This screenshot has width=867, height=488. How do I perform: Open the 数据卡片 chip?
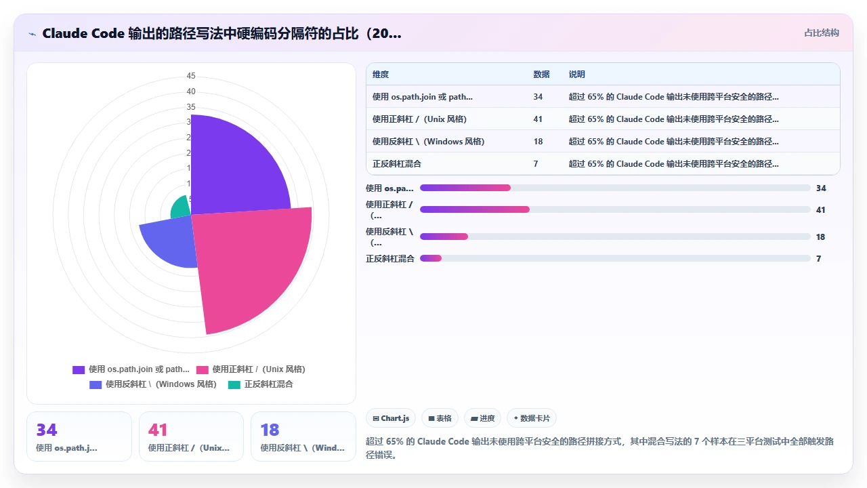click(x=532, y=418)
